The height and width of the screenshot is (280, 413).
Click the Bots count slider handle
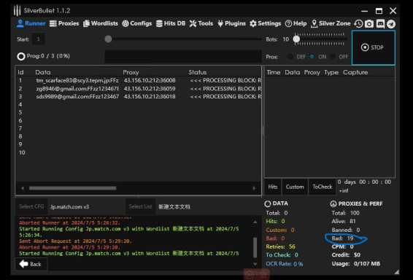tap(296, 39)
